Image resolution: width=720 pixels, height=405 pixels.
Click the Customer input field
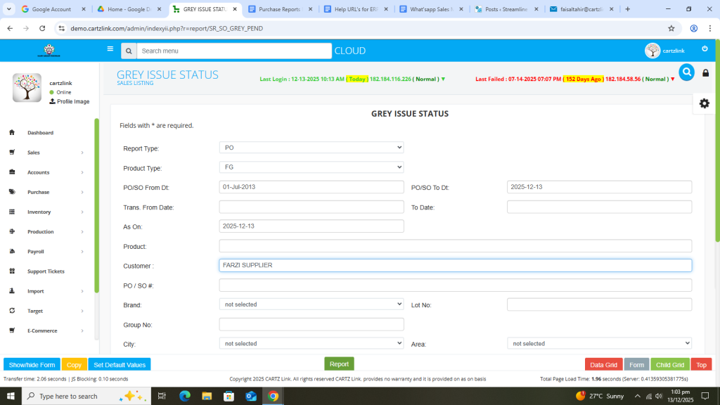pyautogui.click(x=455, y=265)
